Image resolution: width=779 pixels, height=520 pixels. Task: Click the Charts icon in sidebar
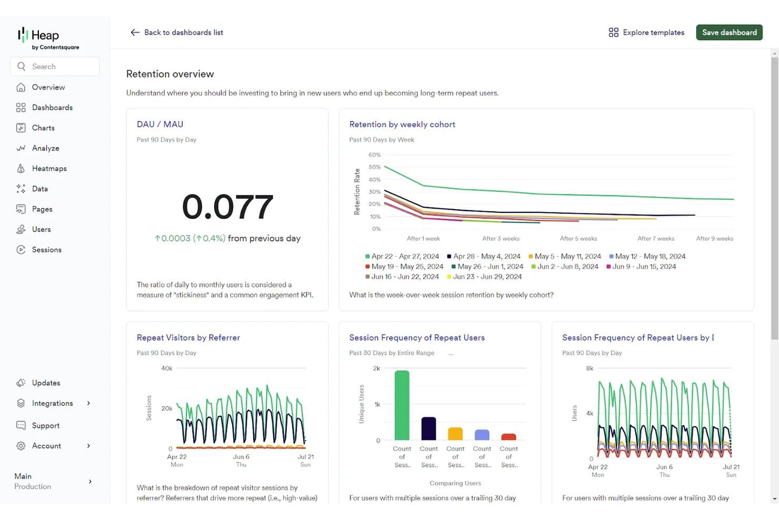click(21, 128)
